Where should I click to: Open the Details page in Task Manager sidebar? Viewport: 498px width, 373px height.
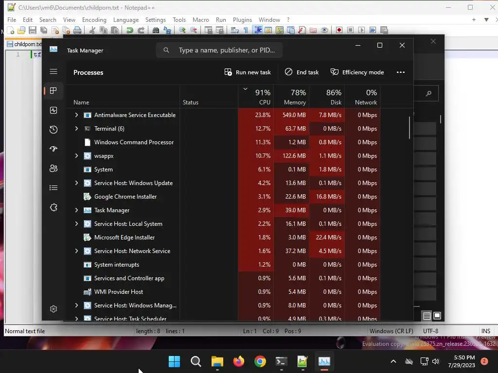[x=53, y=188]
